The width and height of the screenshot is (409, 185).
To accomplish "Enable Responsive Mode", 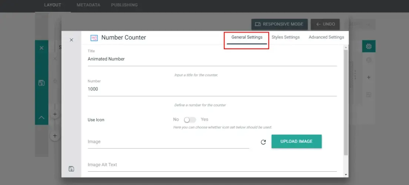I will click(279, 24).
